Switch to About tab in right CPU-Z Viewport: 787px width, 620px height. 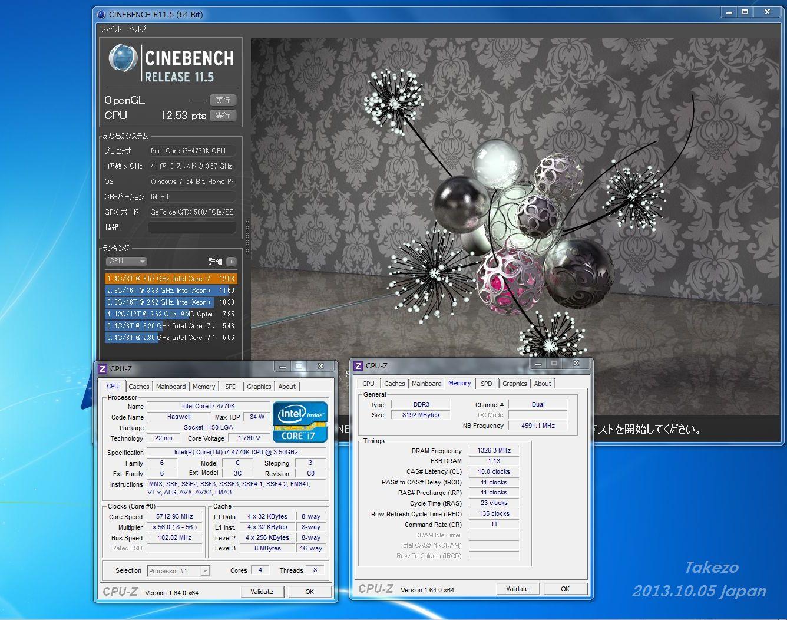point(543,384)
